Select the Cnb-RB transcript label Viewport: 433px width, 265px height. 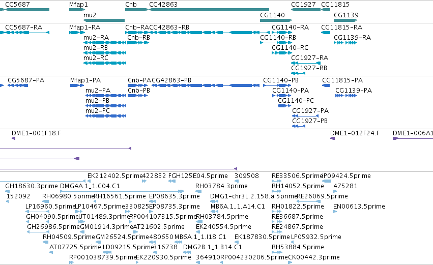(138, 38)
